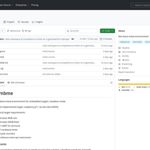Click the Readme book icon
This screenshot has width=150, height=150.
[x=119, y=48]
